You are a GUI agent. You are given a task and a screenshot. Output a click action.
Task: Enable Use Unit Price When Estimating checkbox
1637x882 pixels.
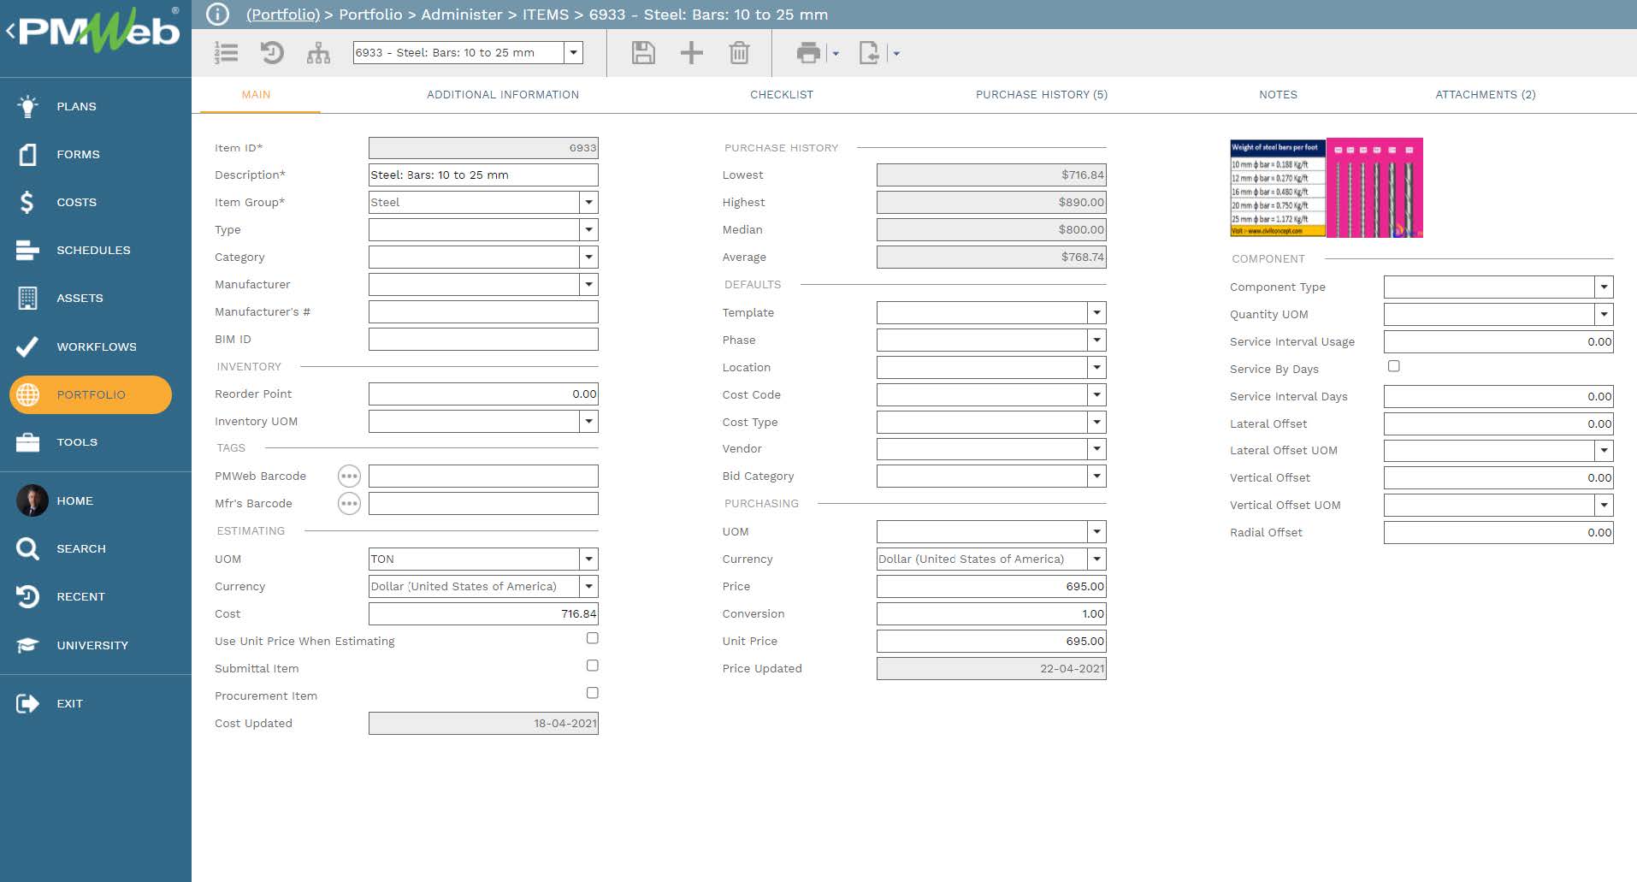(x=592, y=638)
